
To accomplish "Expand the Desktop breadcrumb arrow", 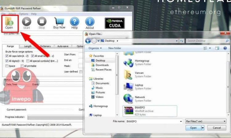I will (117, 41).
